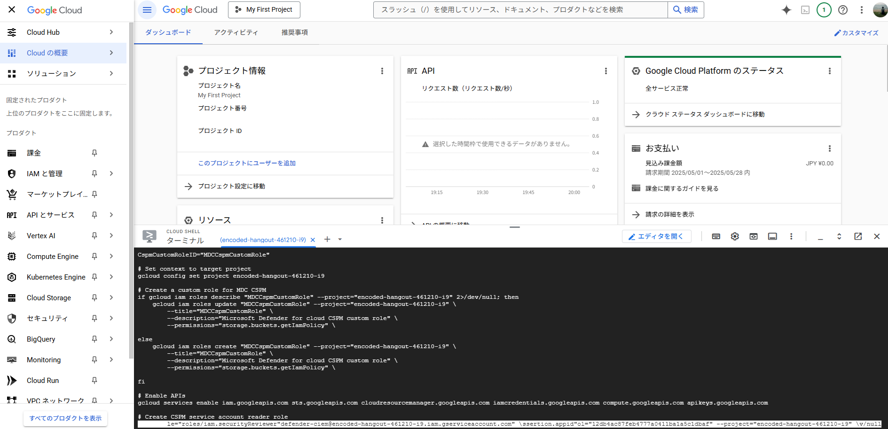Activate Cloud Shell icon in top bar

point(805,10)
